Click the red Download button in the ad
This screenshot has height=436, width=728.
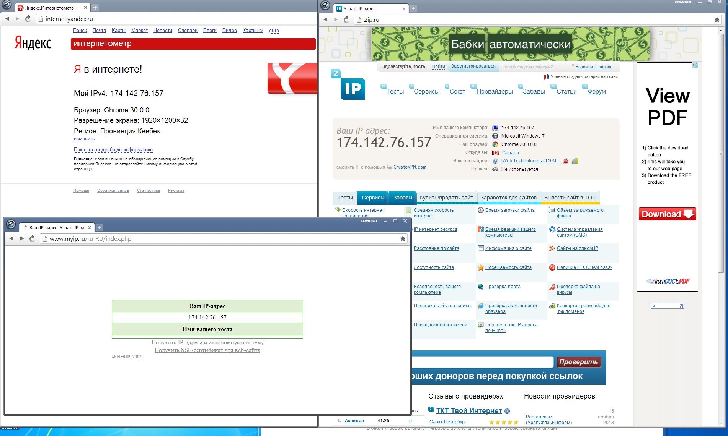[667, 214]
